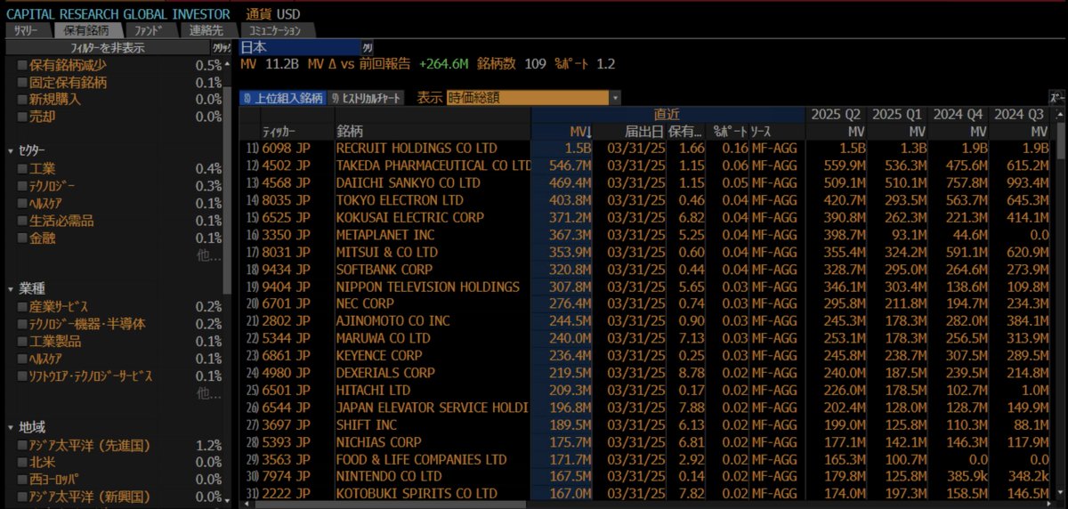Click the 2025 Q2 column header

coord(836,115)
